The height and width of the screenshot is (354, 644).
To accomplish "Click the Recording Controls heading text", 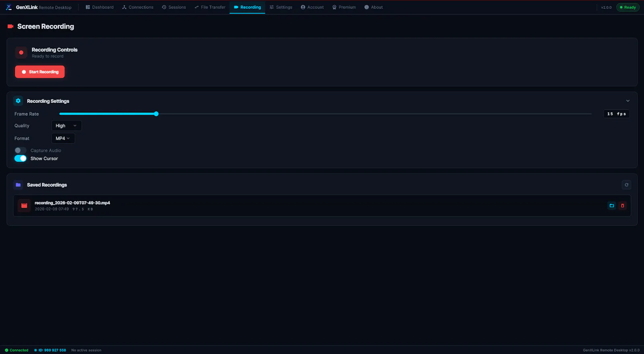I will point(55,50).
